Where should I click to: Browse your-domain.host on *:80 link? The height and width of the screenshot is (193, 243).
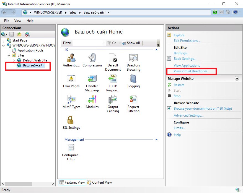[x=203, y=109]
